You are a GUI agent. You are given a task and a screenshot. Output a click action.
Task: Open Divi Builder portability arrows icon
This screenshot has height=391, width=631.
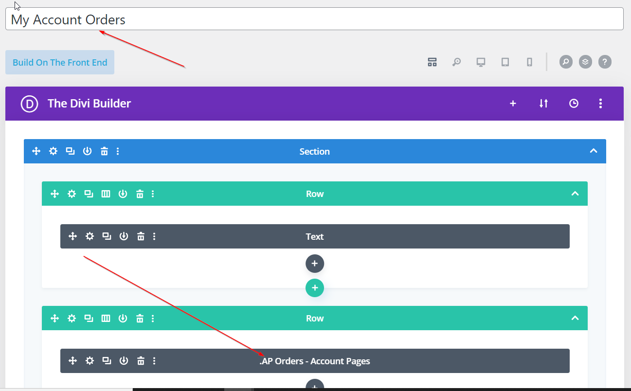click(543, 103)
